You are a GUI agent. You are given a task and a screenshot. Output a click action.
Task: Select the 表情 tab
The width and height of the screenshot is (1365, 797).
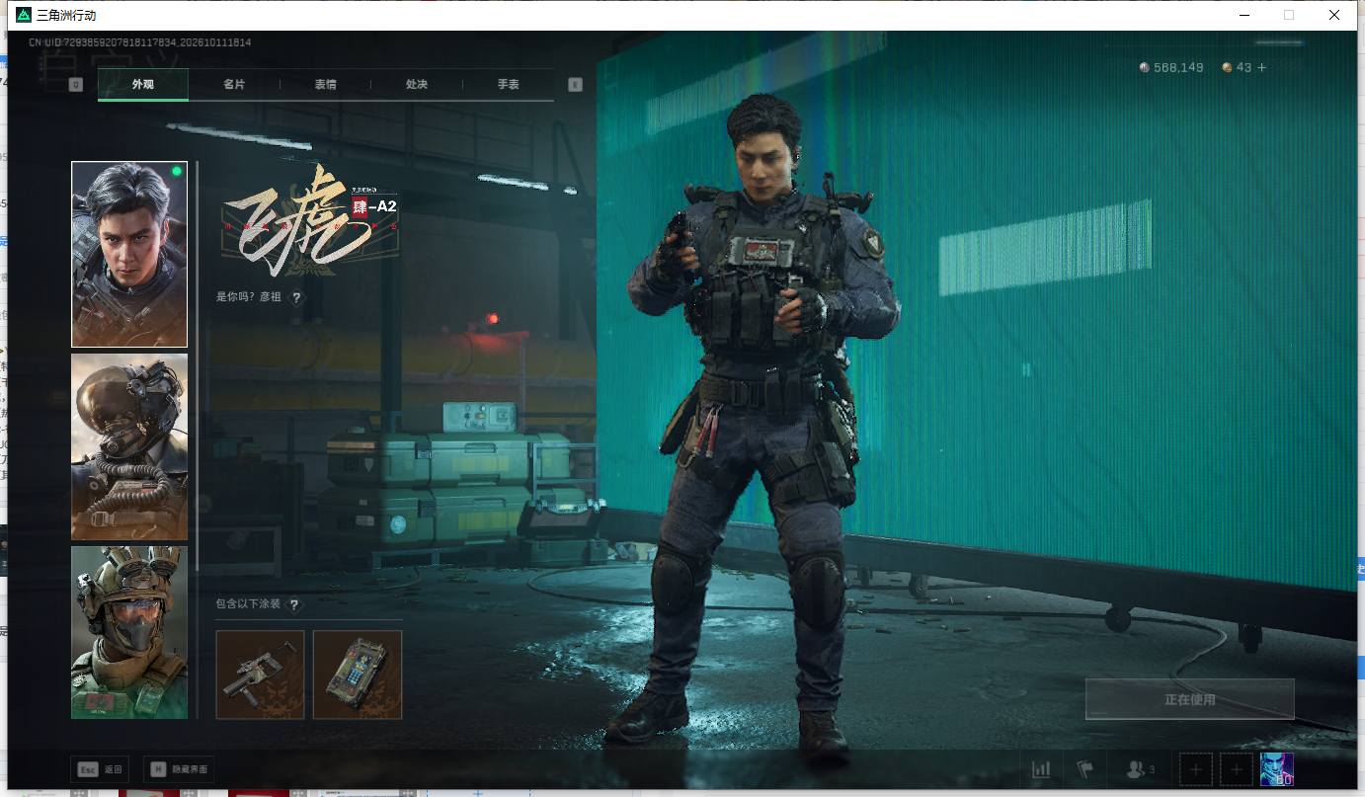click(326, 85)
